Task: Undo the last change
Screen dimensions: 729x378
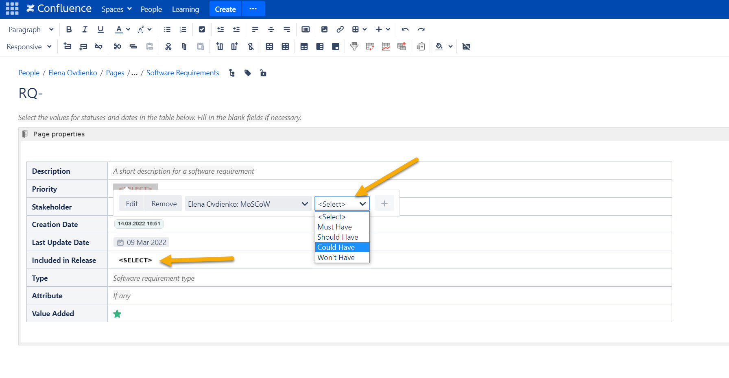Action: (x=405, y=29)
